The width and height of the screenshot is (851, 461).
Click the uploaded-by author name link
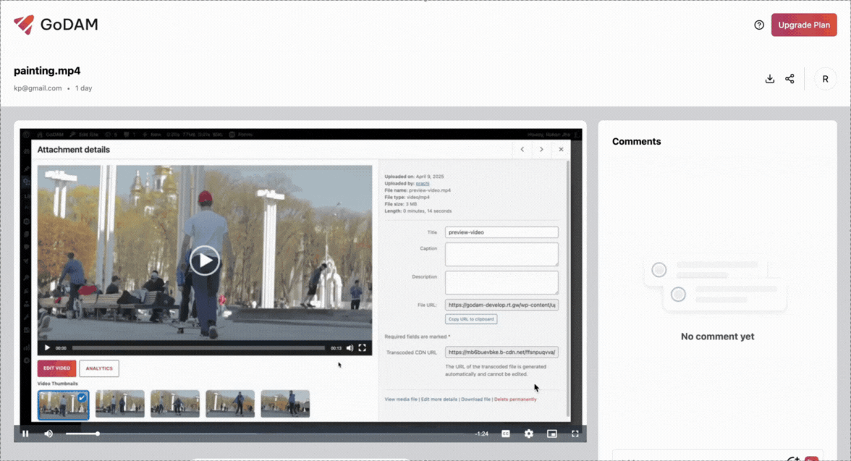click(423, 184)
